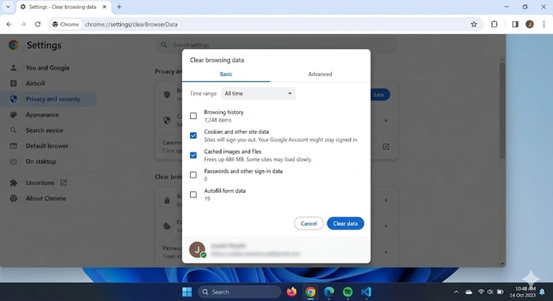
Task: Expand the second row chevron in privacy card
Action: click(x=386, y=121)
